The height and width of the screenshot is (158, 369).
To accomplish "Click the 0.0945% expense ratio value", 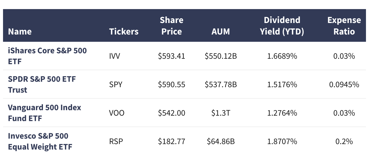I will 344,84.
